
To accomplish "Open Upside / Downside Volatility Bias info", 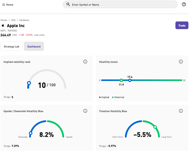I will [x=85, y=111].
